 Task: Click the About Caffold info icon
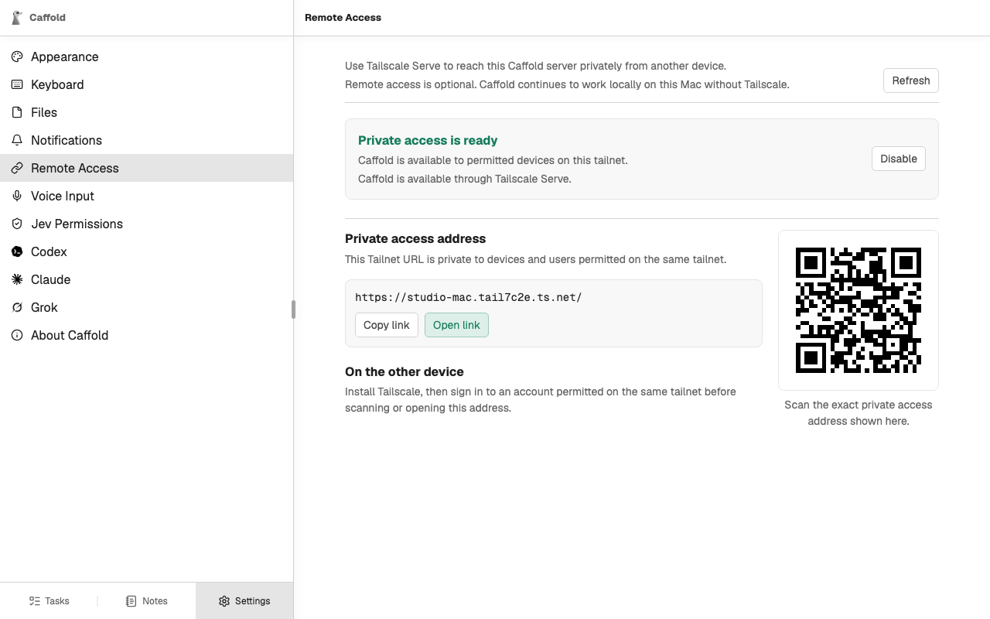[17, 335]
